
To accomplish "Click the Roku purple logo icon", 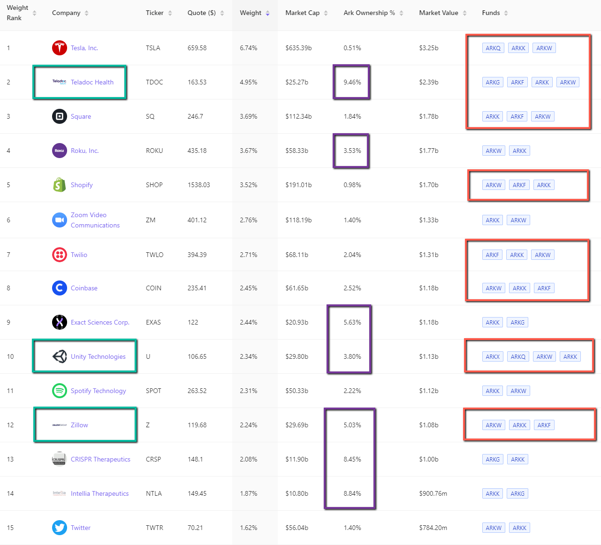I will point(60,151).
